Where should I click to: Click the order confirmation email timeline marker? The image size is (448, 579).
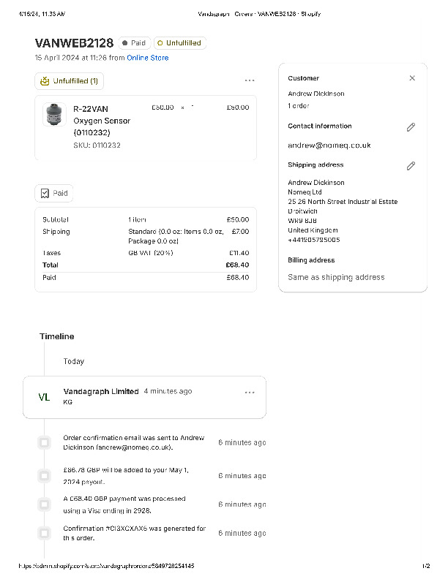click(x=44, y=442)
